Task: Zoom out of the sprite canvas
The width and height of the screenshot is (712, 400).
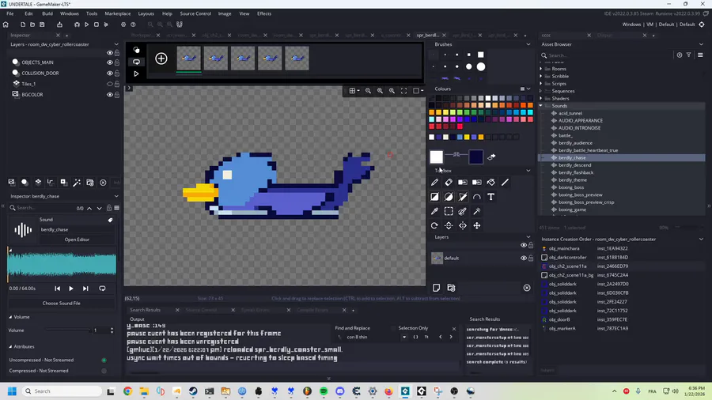Action: pos(368,91)
